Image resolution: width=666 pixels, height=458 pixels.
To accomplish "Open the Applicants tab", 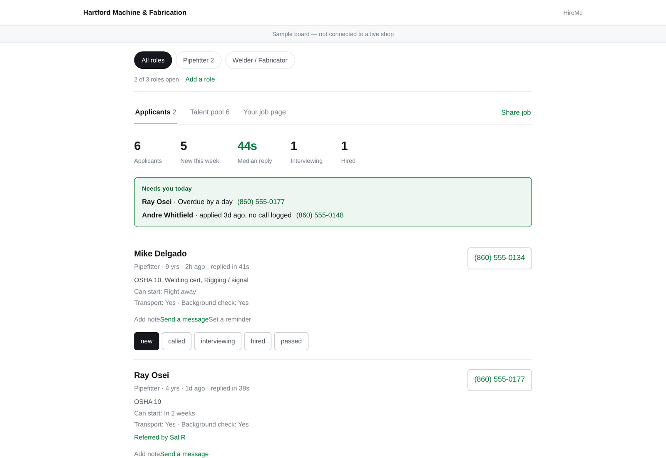I will (x=156, y=112).
